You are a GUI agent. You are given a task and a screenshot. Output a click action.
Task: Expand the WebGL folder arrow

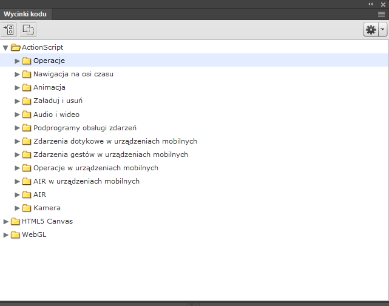pos(6,234)
